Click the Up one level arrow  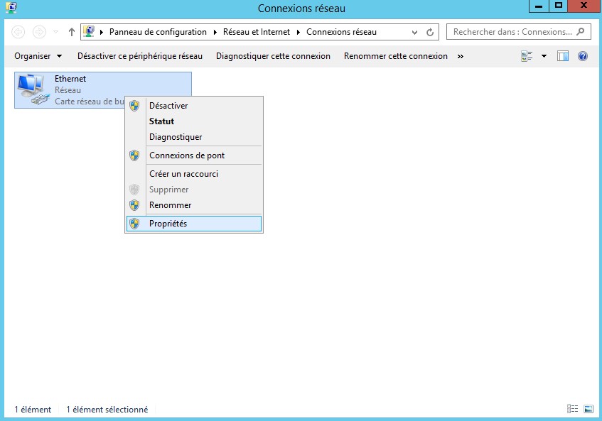72,32
